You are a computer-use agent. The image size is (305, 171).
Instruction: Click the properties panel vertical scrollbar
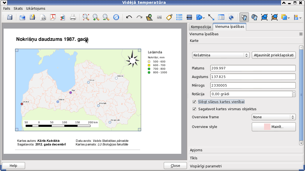301,95
